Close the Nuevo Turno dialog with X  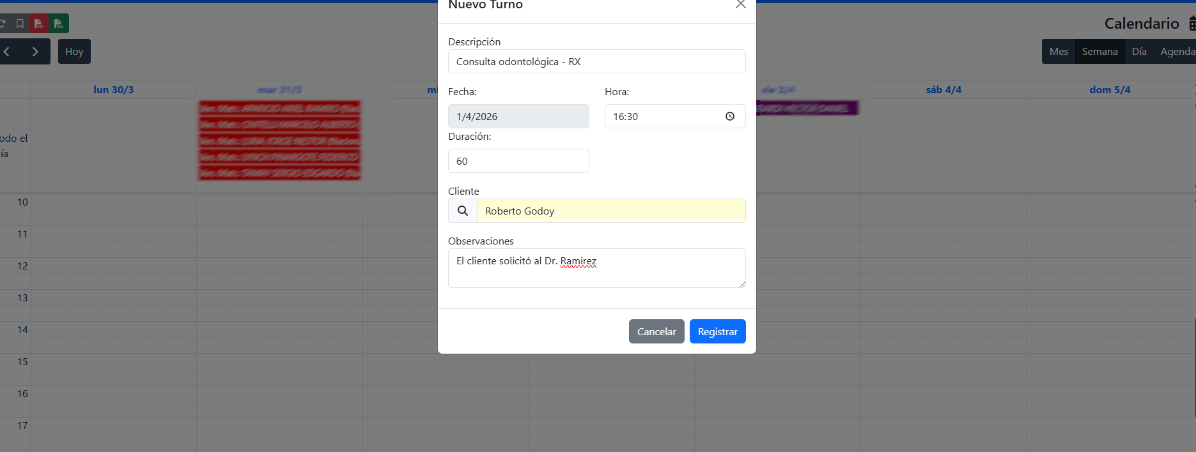point(740,4)
